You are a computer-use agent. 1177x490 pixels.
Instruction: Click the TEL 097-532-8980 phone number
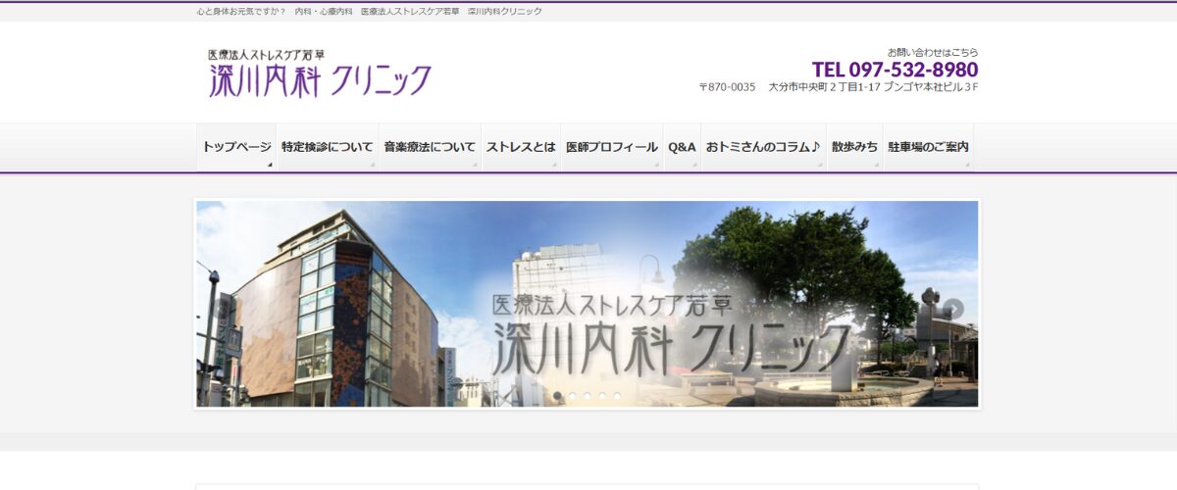click(x=895, y=70)
